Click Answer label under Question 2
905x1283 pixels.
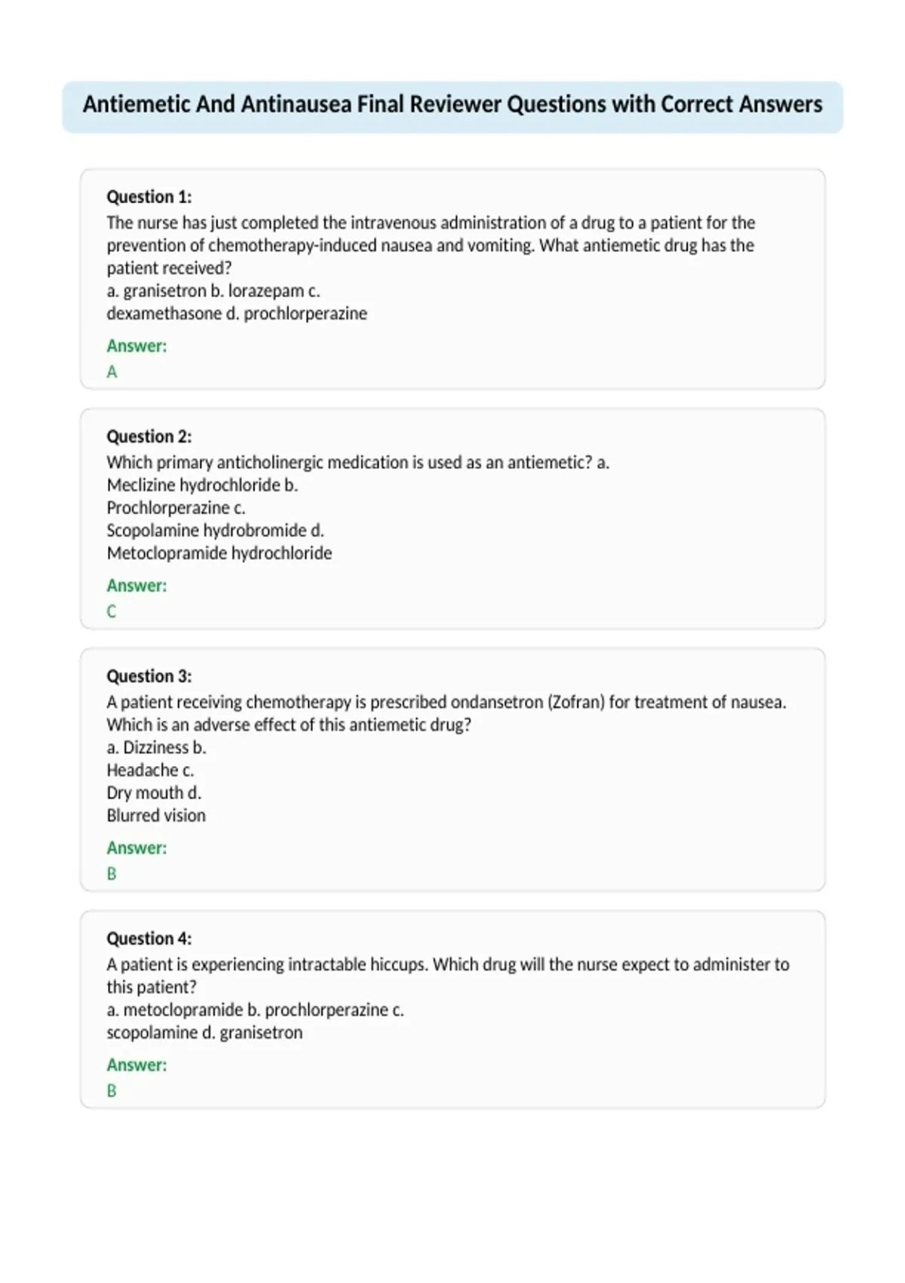pos(137,586)
